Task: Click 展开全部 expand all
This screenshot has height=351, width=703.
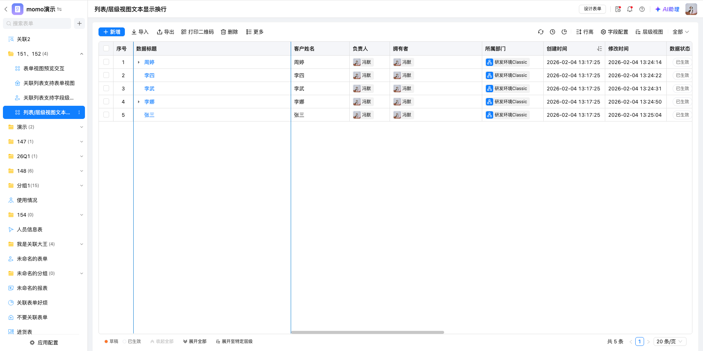Action: tap(195, 341)
